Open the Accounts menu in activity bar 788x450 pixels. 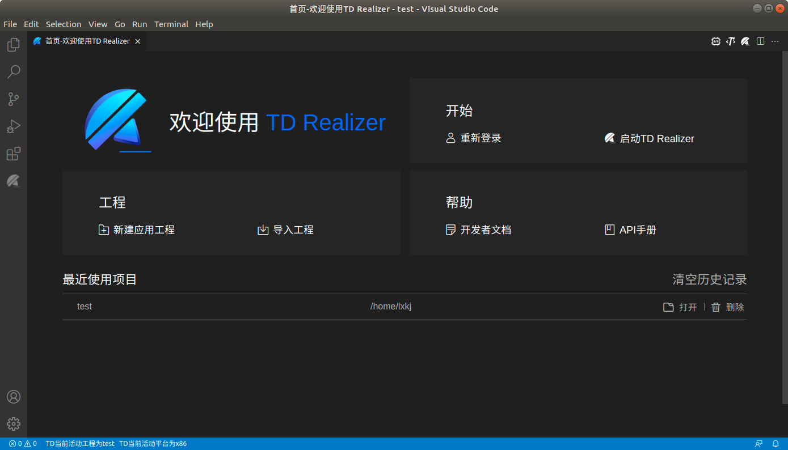point(14,397)
